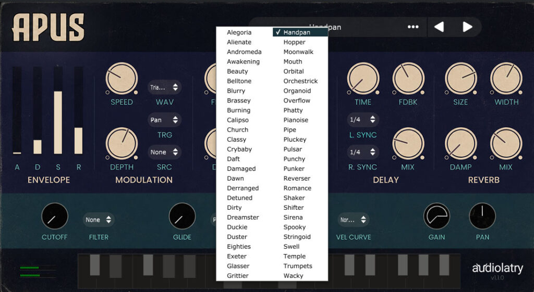Click the APUS logo

coord(48,27)
